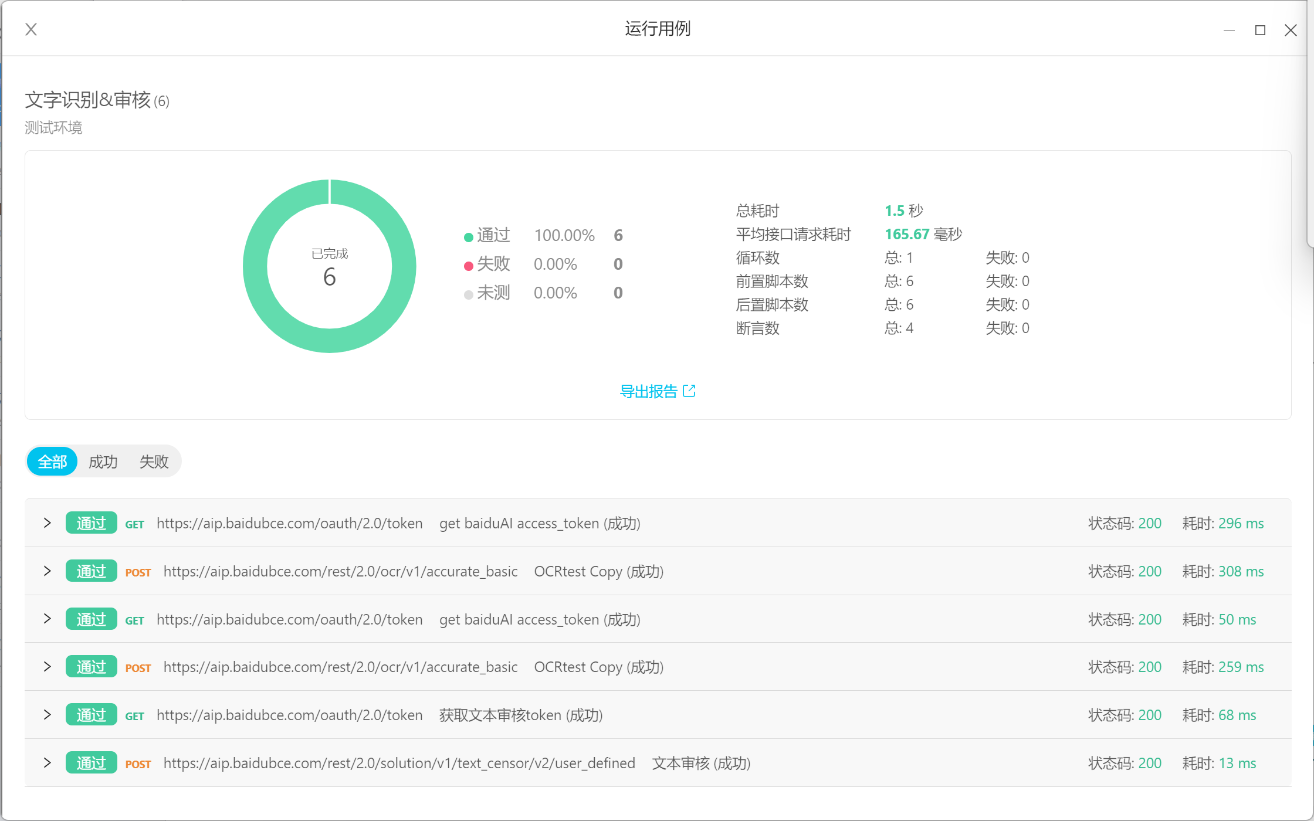1314x821 pixels.
Task: Expand the 获取文本审核token row
Action: (48, 714)
